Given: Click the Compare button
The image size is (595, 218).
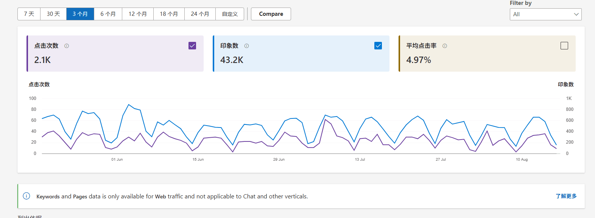Looking at the screenshot, I should point(271,14).
